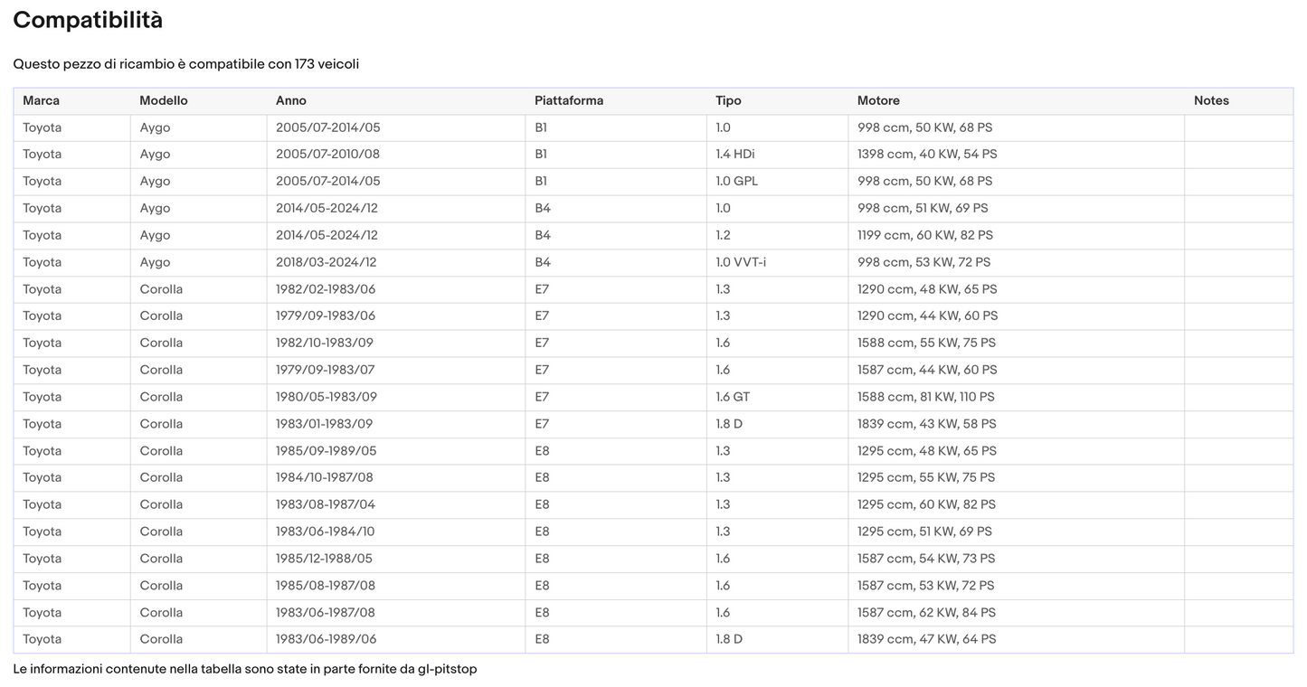Screen dimensions: 1307x687
Task: Select the 1985/12-1988/05 year cell
Action: click(396, 559)
